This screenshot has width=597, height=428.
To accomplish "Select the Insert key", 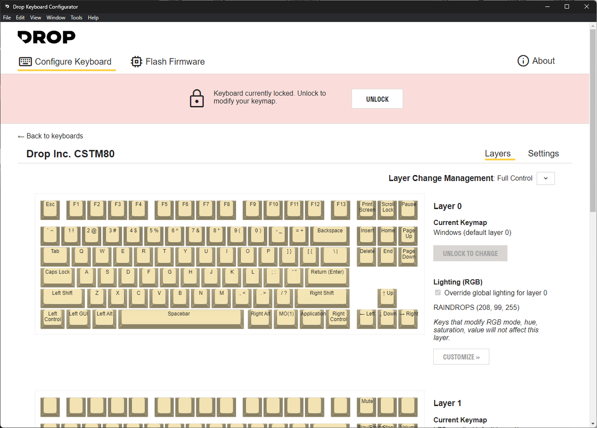I will [x=367, y=236].
